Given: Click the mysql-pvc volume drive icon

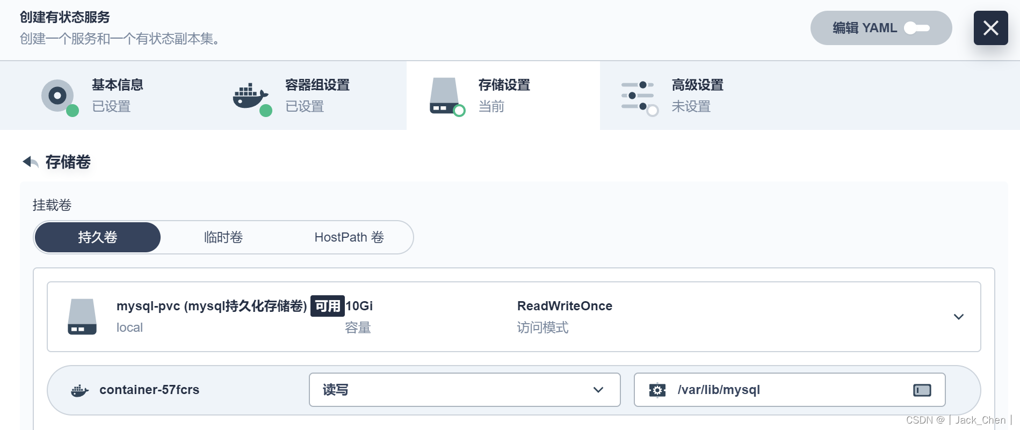Looking at the screenshot, I should tap(82, 317).
